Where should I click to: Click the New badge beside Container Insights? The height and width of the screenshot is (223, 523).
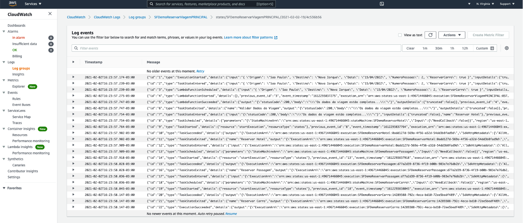pos(43,129)
